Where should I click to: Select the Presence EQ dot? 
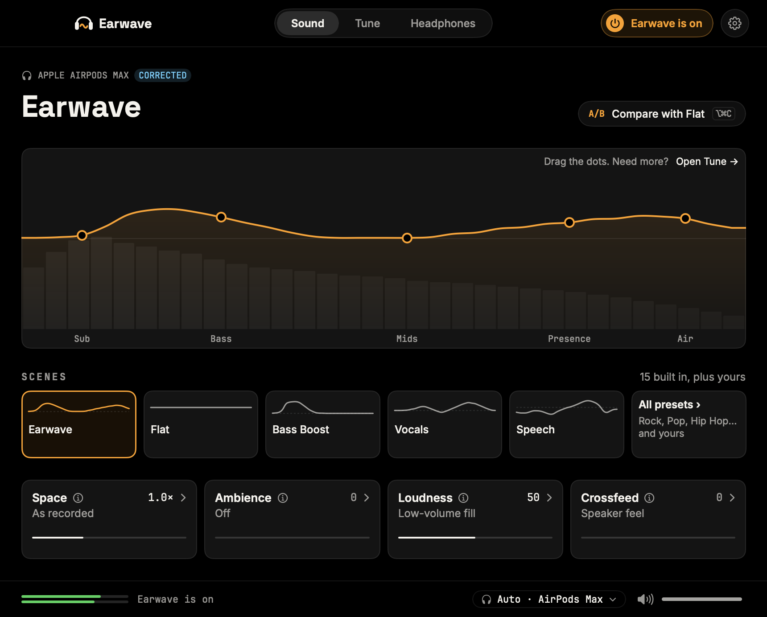pos(569,222)
